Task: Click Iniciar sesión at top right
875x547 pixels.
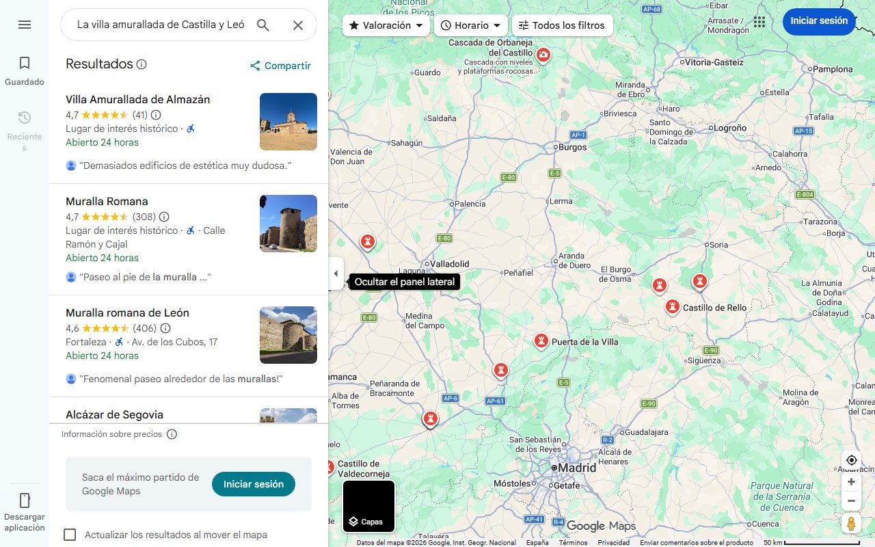Action: point(819,21)
